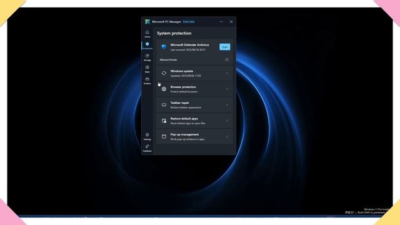
Task: Close the PC Manager window
Action: [231, 22]
